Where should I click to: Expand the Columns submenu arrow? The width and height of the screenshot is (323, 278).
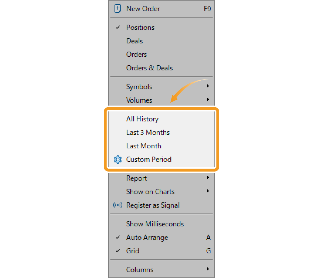(208, 269)
